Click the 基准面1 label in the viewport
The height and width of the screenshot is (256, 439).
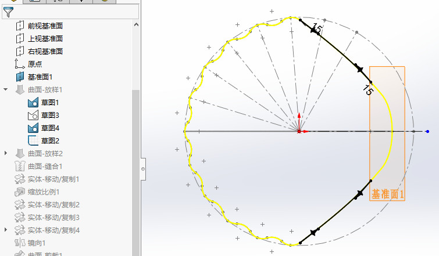tap(388, 194)
